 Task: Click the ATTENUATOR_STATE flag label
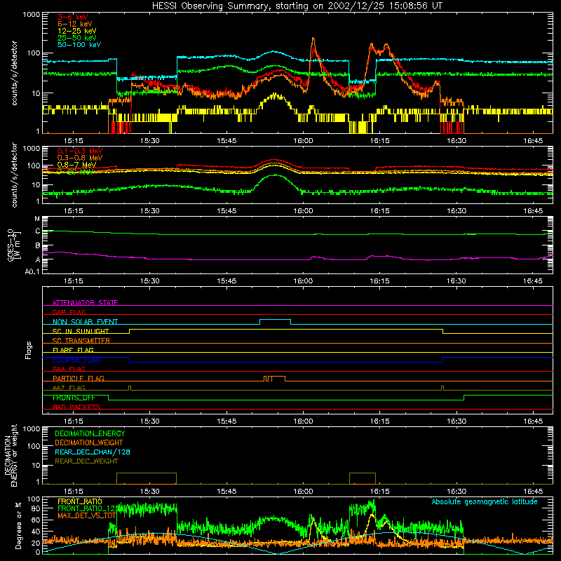point(85,303)
